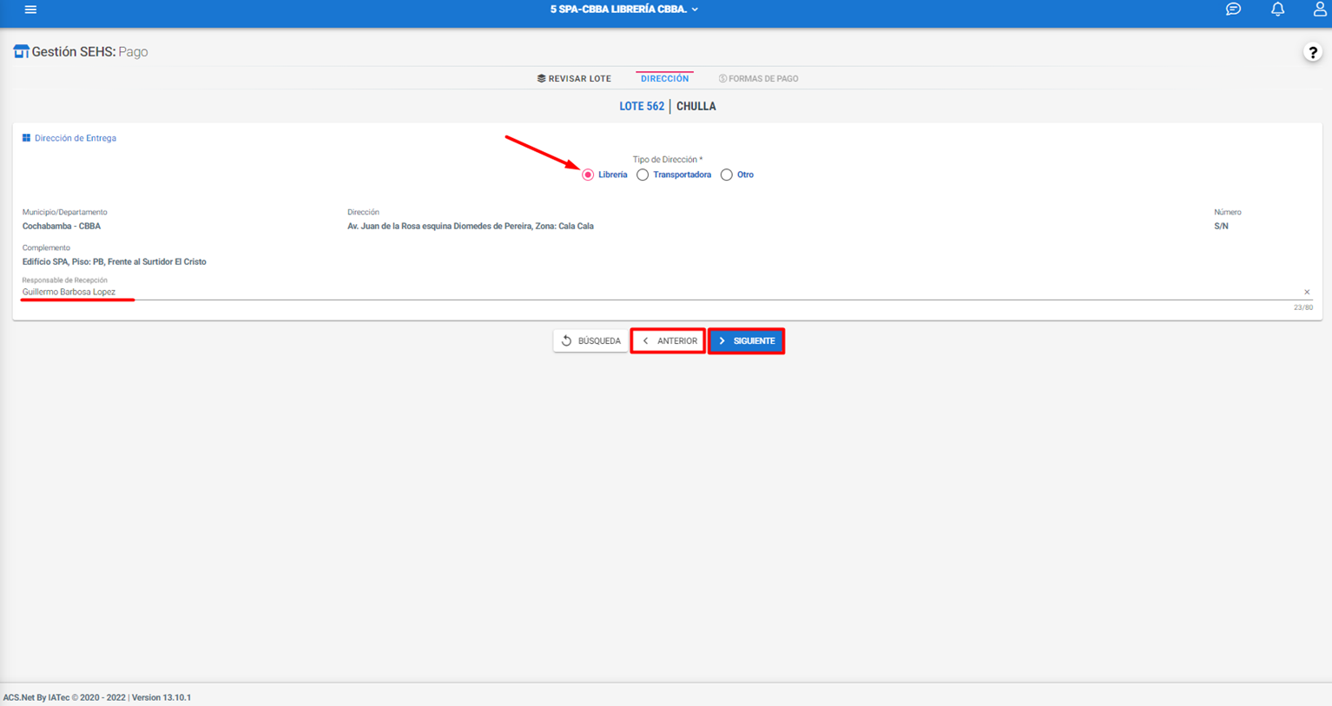The image size is (1332, 706).
Task: Proceed with the SIGUIENTE button
Action: tap(747, 341)
